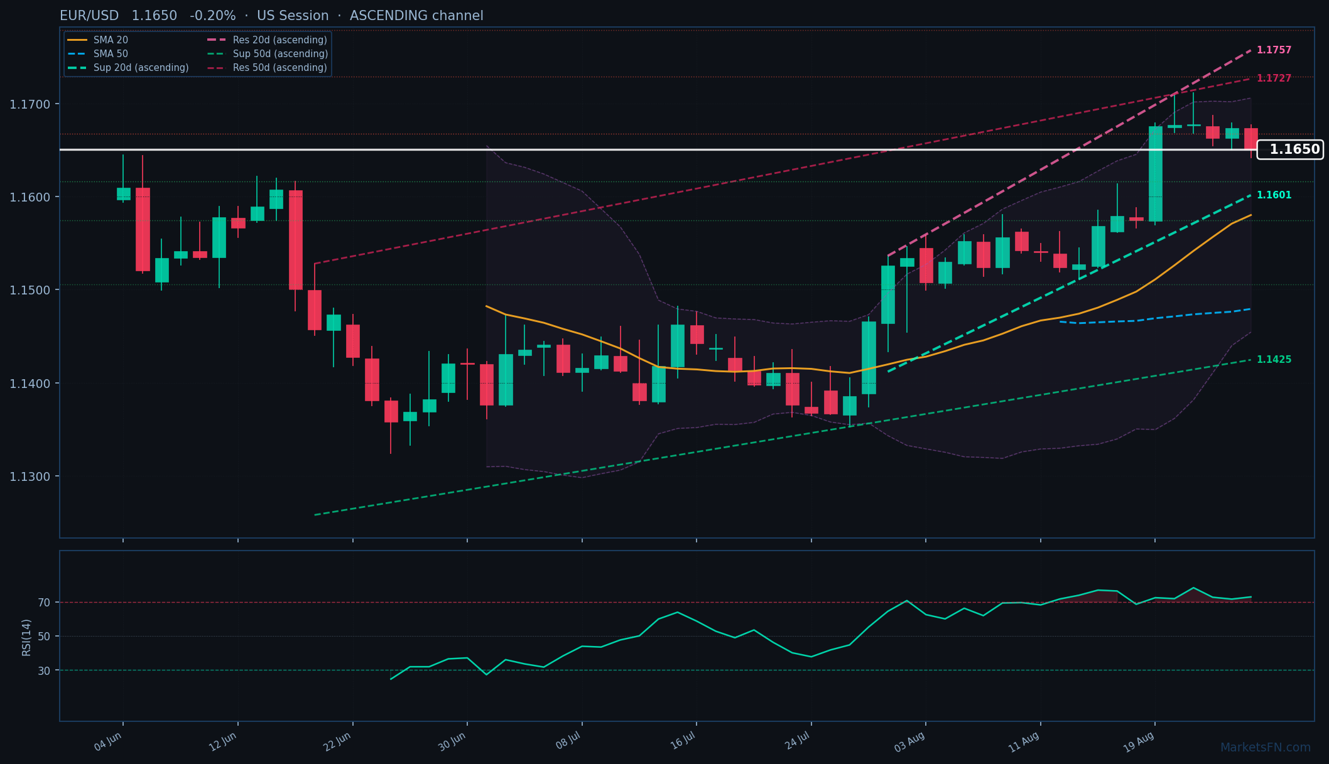Click the tall green candle at 19 Aug
The height and width of the screenshot is (764, 1329).
(x=1155, y=174)
